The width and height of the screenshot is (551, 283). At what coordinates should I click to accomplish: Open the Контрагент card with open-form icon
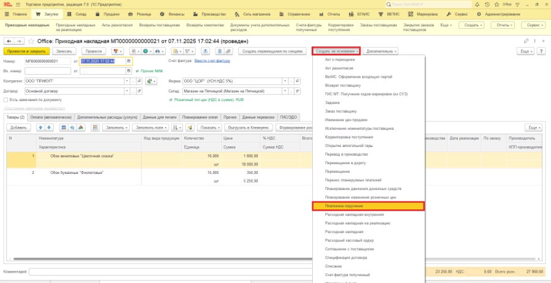(x=139, y=81)
